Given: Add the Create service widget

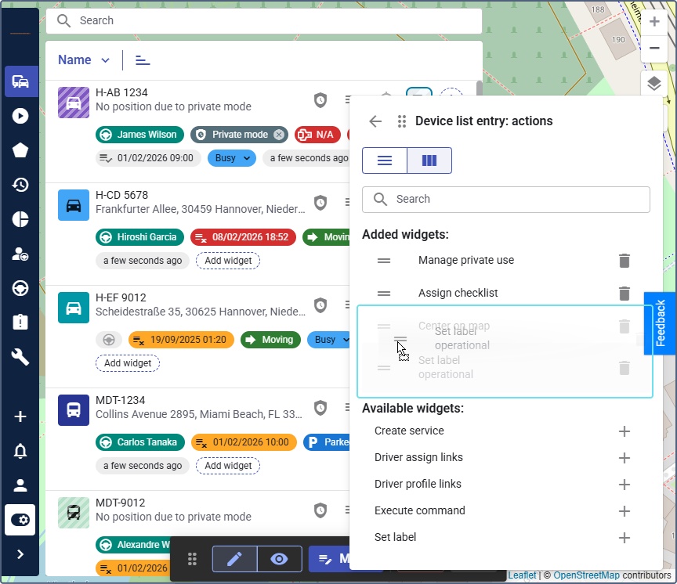Looking at the screenshot, I should tap(624, 431).
